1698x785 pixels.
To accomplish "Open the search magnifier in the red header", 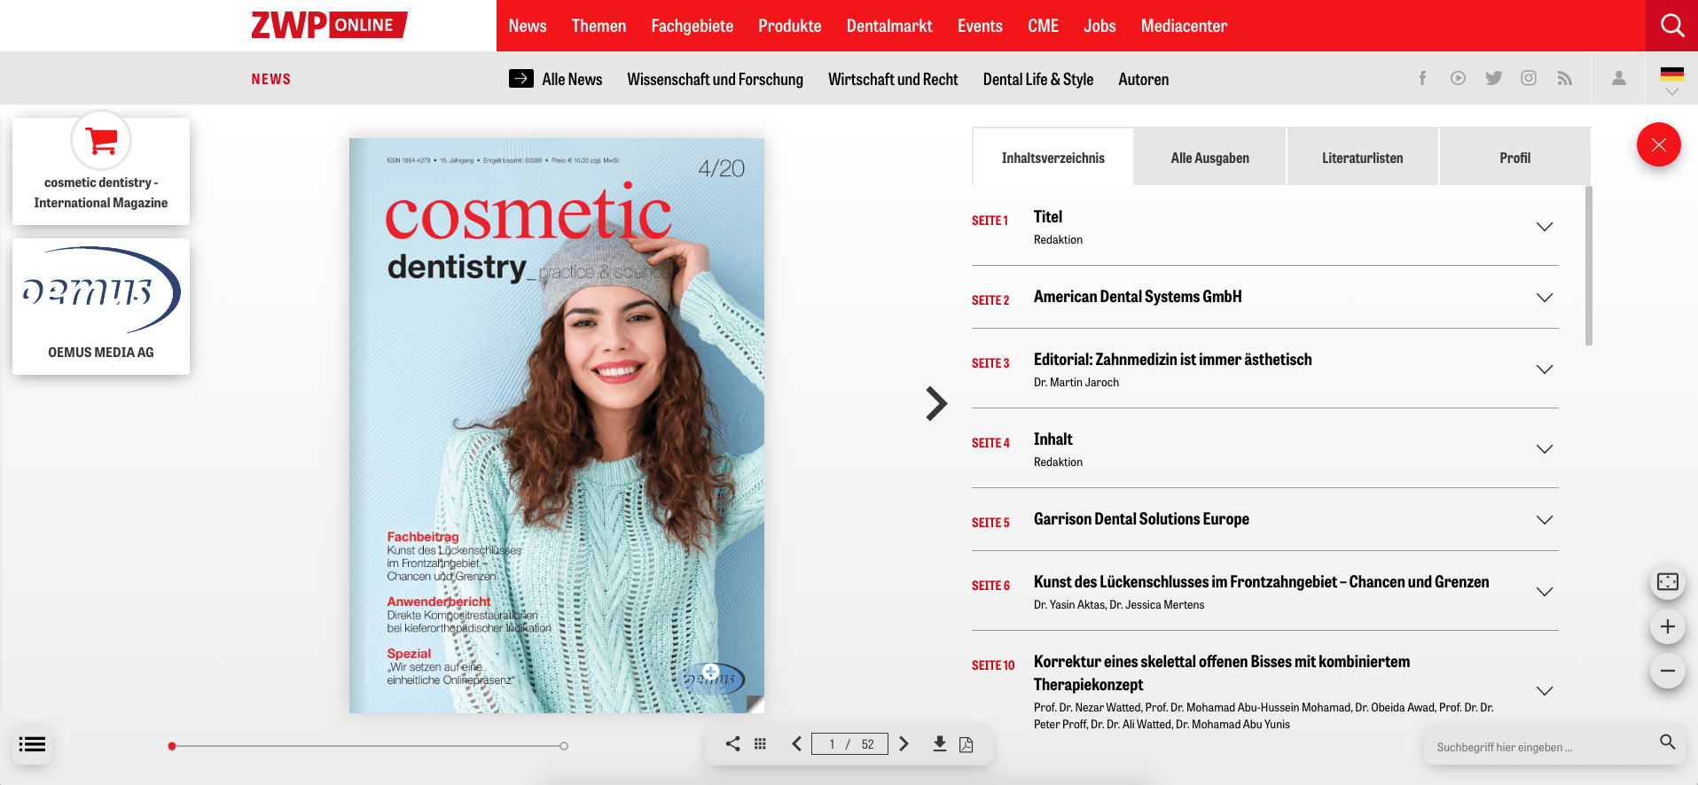I will point(1671,26).
